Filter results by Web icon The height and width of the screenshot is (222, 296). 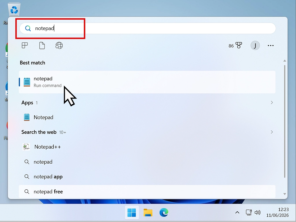pyautogui.click(x=59, y=45)
